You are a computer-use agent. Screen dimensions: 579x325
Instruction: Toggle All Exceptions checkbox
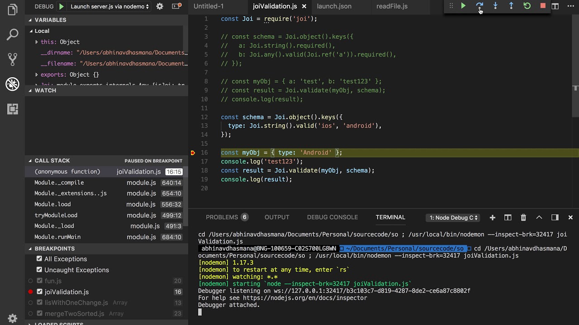(39, 259)
